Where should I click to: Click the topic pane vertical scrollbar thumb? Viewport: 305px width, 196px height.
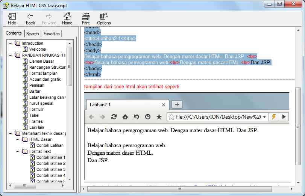298,126
